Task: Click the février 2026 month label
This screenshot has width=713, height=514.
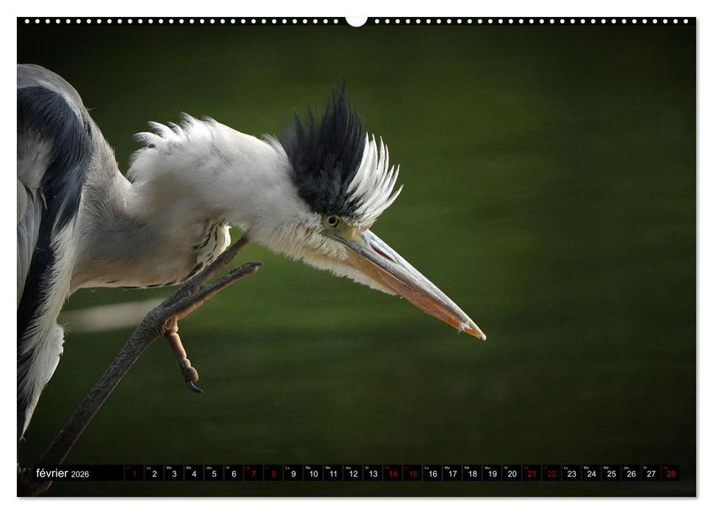Action: 62,474
